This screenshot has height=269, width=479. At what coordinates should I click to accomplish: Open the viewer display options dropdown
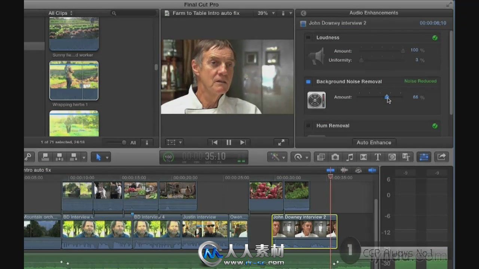pos(286,13)
